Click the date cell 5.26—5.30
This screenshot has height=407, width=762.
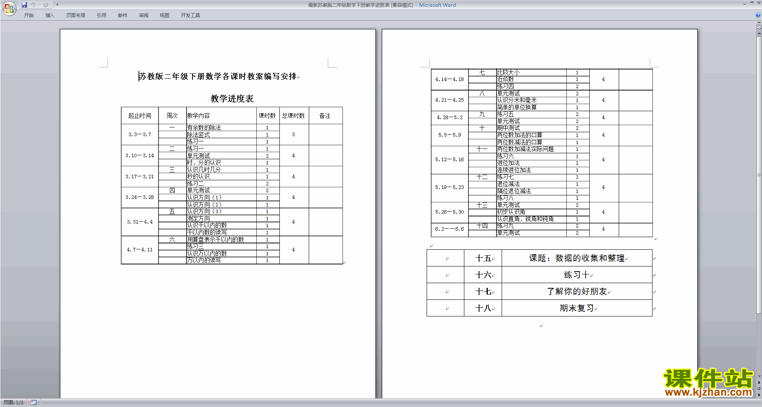[x=450, y=212]
